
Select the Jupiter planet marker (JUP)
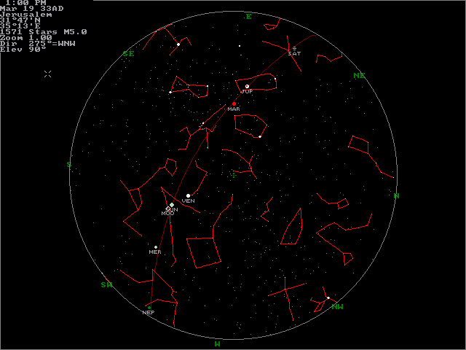(x=248, y=86)
